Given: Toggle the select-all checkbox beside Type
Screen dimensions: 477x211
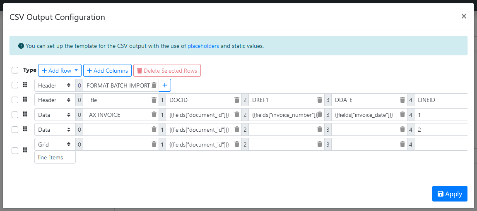Looking at the screenshot, I should pyautogui.click(x=15, y=70).
